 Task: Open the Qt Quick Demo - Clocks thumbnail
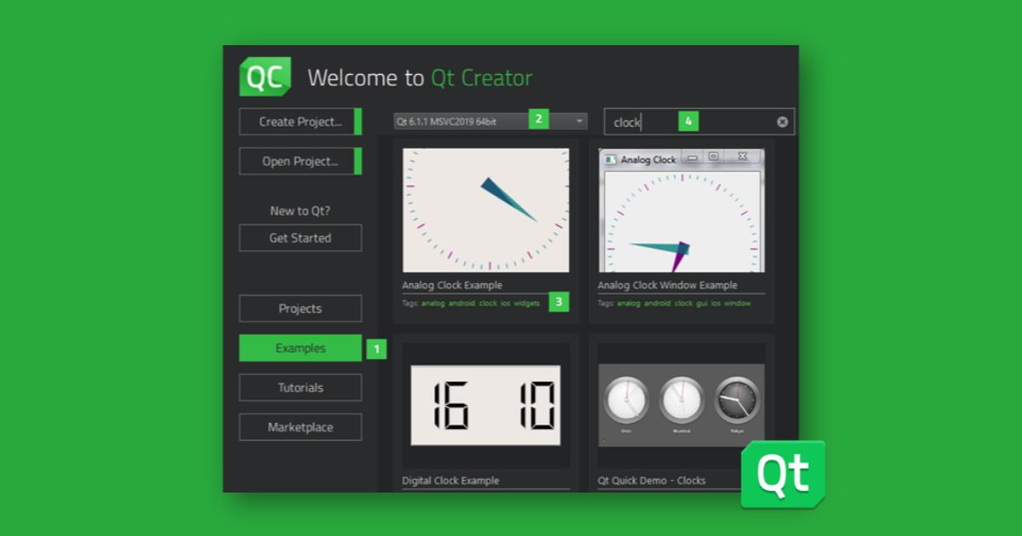681,406
